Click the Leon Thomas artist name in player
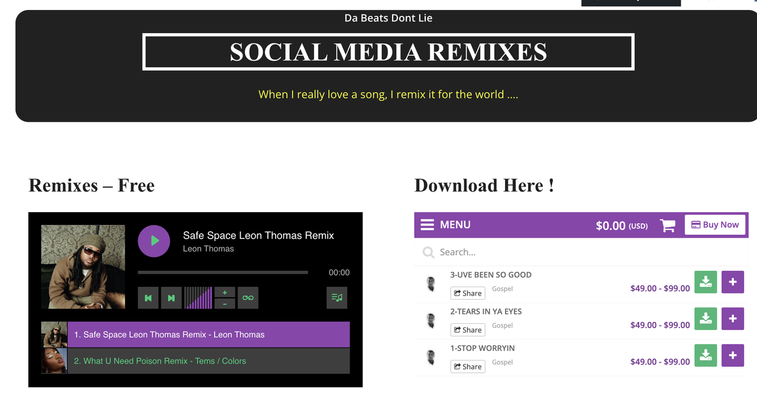The height and width of the screenshot is (396, 757). point(208,249)
